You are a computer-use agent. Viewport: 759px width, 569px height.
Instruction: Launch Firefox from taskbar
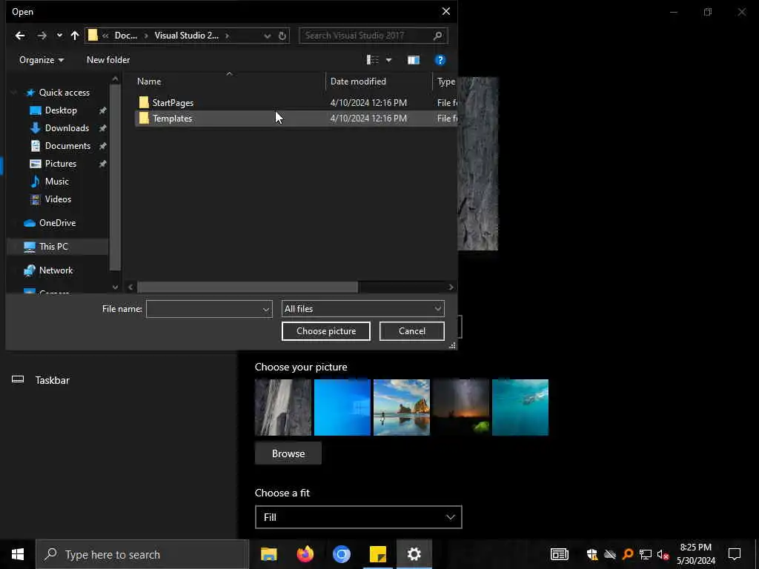(x=305, y=554)
